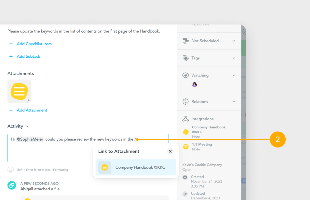
Task: Open the Formatting help link
Action: click(x=60, y=170)
